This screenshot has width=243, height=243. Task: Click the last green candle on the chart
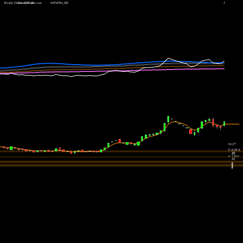pyautogui.click(x=225, y=123)
